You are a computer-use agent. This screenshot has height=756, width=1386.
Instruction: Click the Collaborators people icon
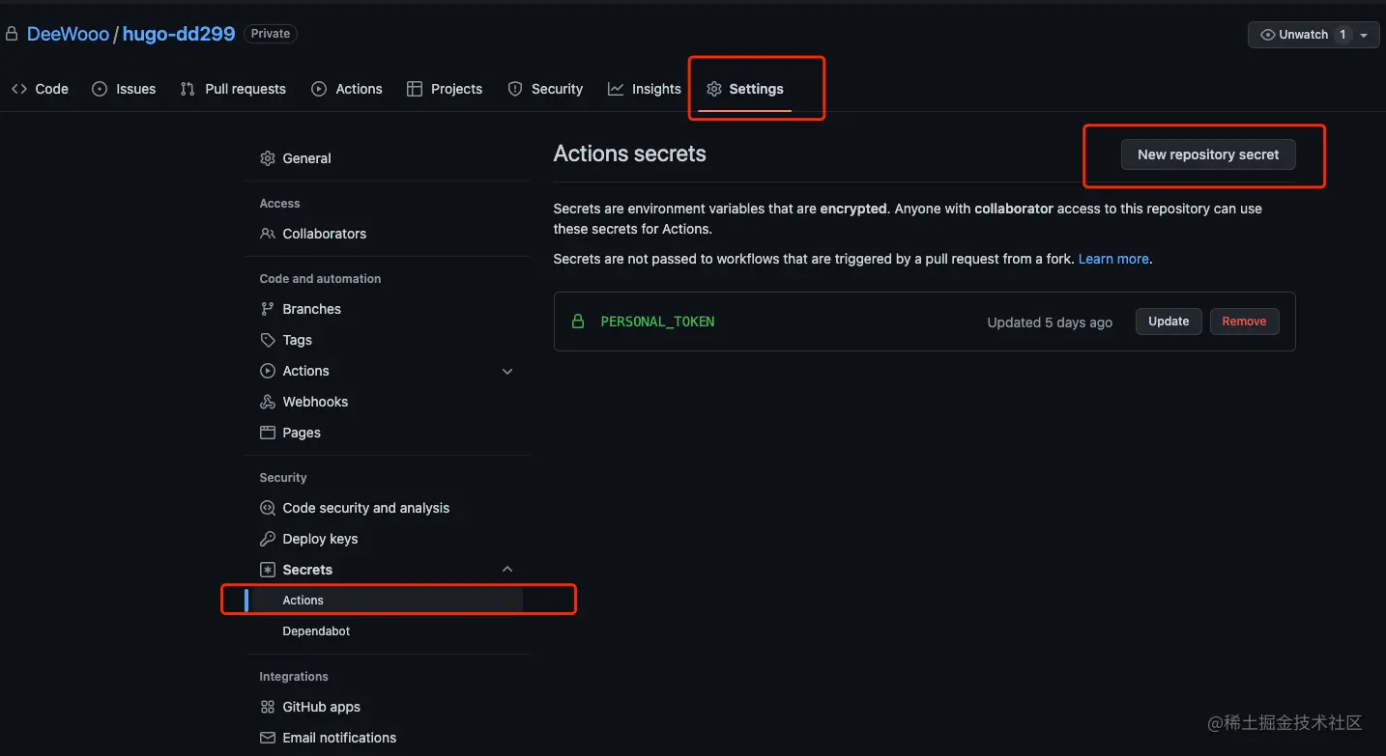268,234
